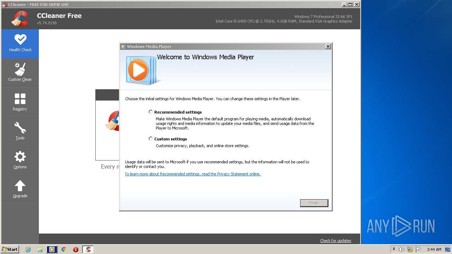Viewport: 452px width, 254px height.
Task: Open the Health Check section in CCleaner
Action: pyautogui.click(x=20, y=44)
